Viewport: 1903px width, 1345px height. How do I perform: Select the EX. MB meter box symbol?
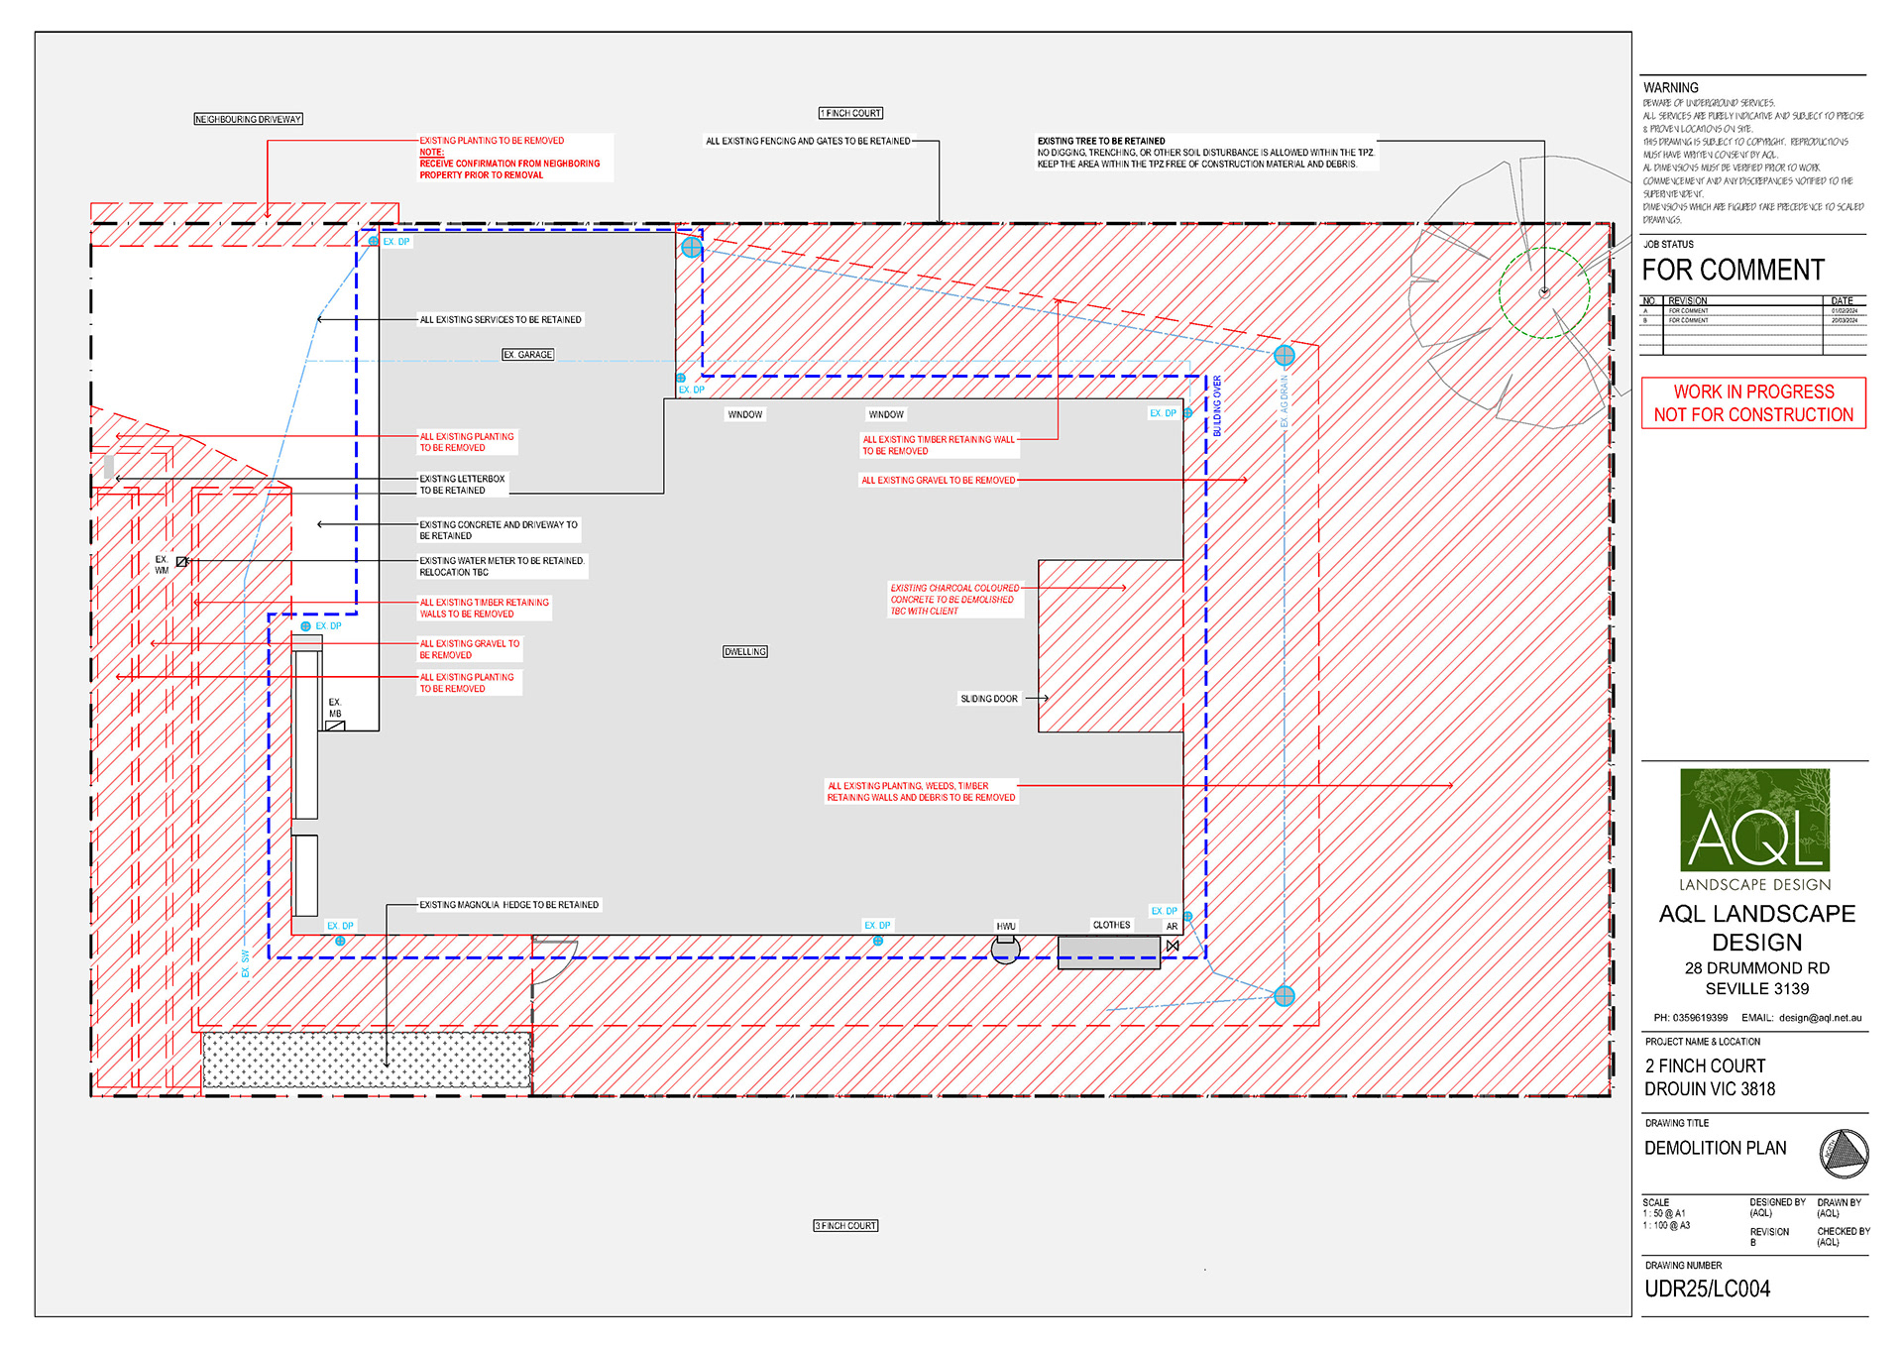click(x=335, y=726)
